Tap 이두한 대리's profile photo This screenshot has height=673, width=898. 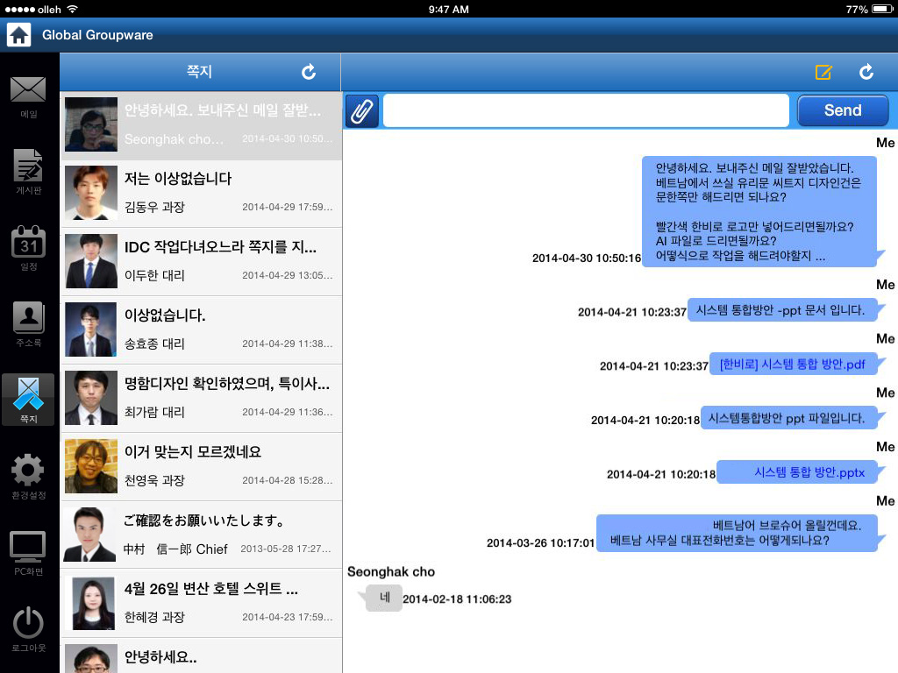pyautogui.click(x=91, y=261)
